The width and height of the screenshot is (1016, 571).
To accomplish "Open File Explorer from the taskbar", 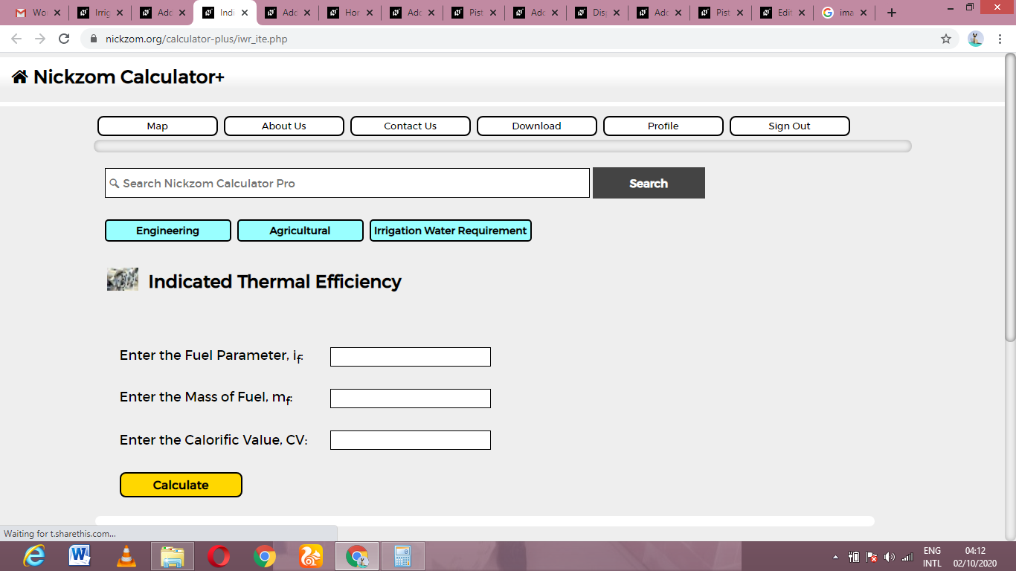I will 173,556.
